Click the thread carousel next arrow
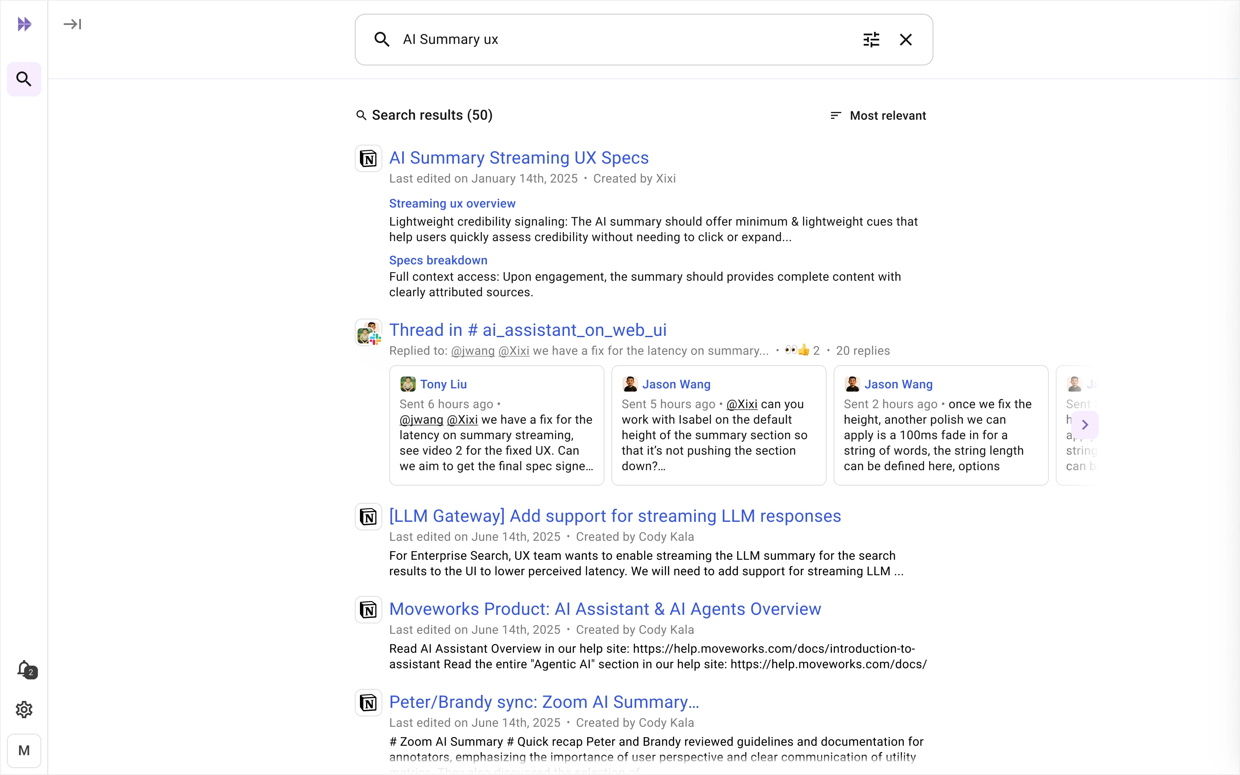The height and width of the screenshot is (775, 1240). point(1084,425)
